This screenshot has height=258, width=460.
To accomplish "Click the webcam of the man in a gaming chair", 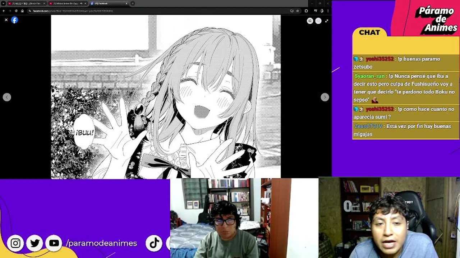I will tap(389, 218).
